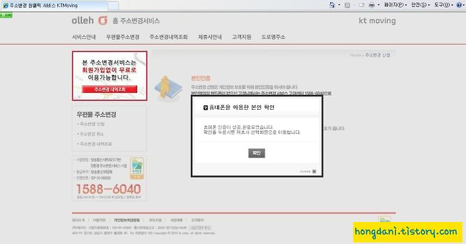The image size is (466, 244).
Task: Click the olleh logo
Action: point(89,21)
